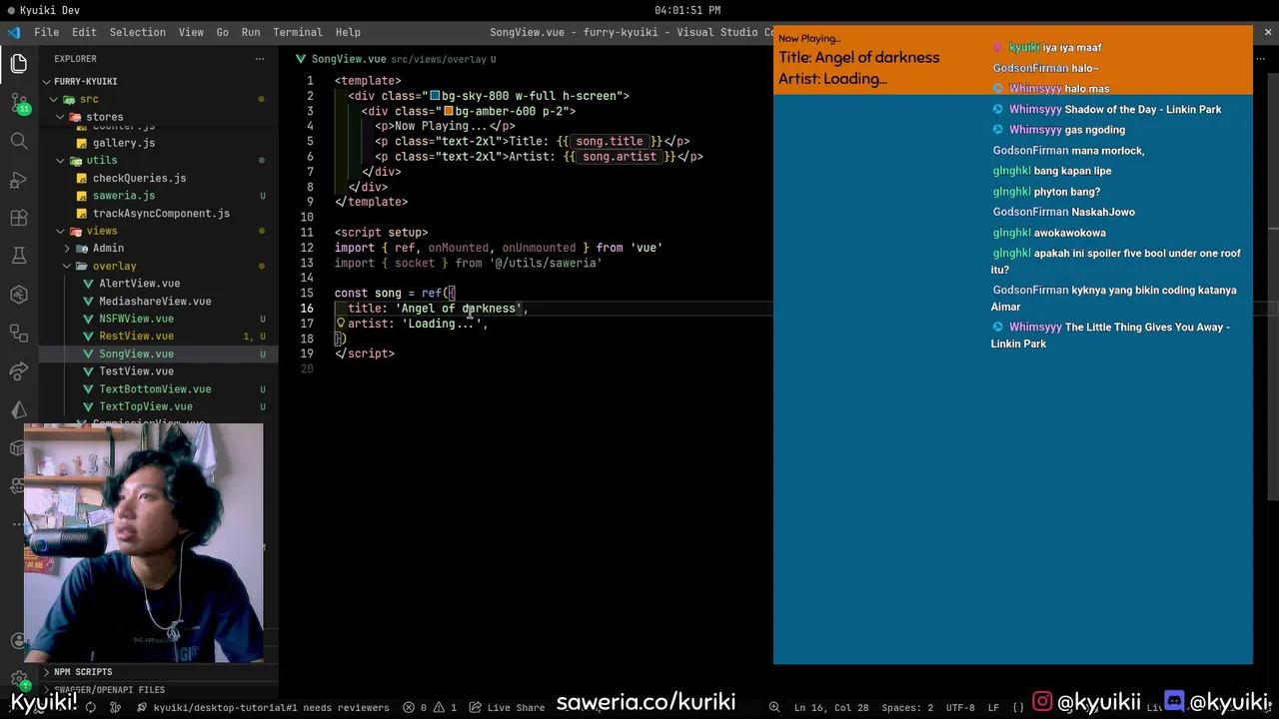Click the JS file icon of gallery.js
This screenshot has width=1279, height=719.
pos(83,143)
